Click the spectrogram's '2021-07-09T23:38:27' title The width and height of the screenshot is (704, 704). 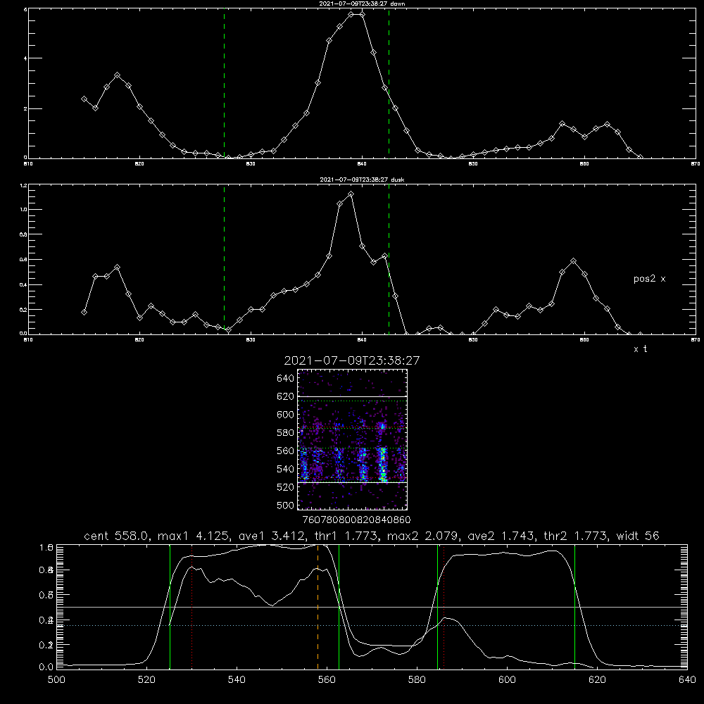click(x=352, y=361)
